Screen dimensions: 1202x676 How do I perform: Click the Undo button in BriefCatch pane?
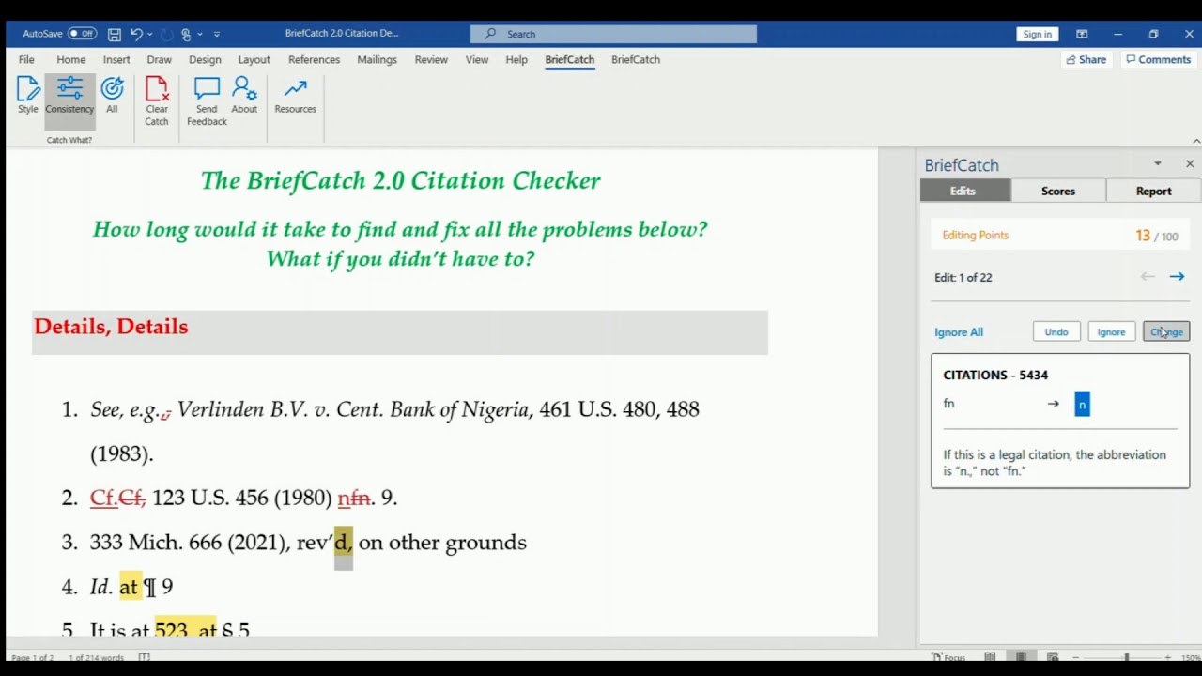[x=1056, y=331]
